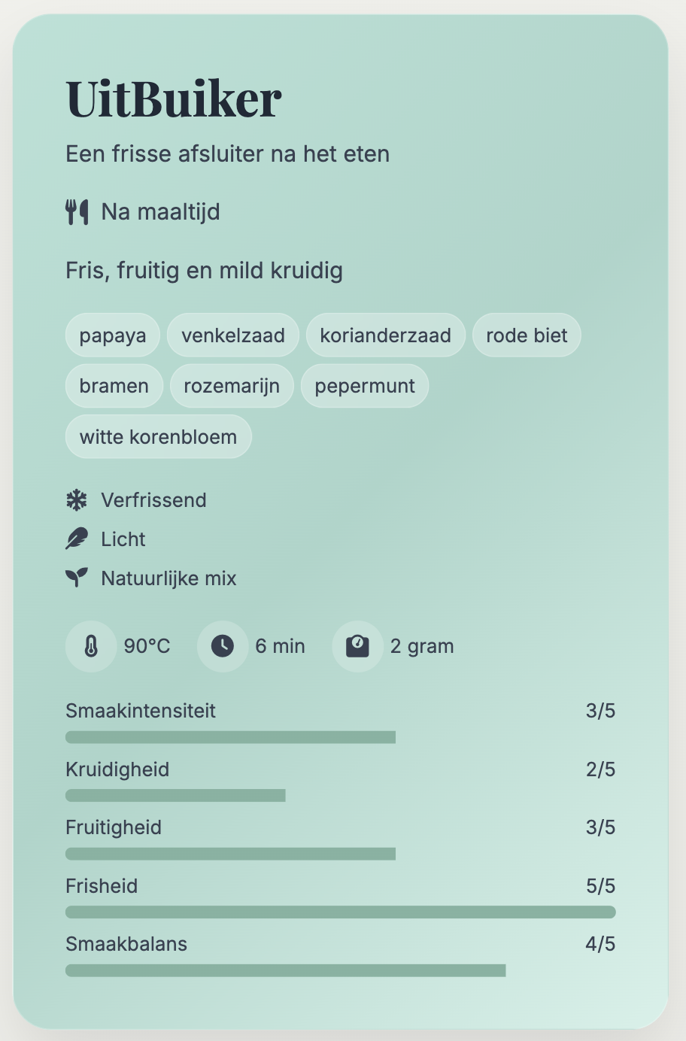Click the UitBuiker tea title
The height and width of the screenshot is (1041, 686).
174,99
